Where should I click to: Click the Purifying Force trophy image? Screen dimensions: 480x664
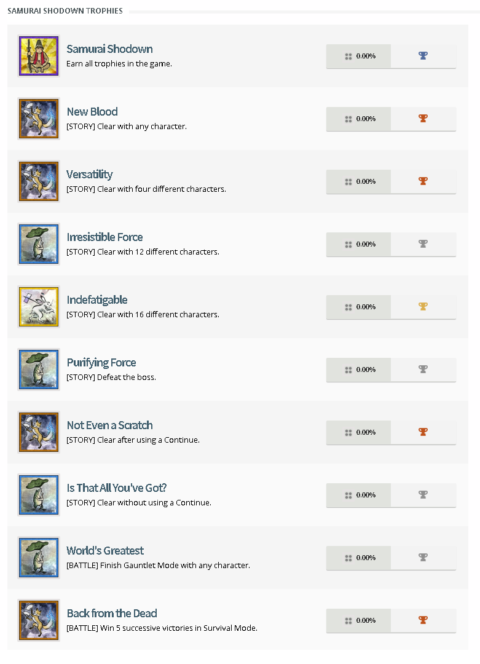click(38, 370)
